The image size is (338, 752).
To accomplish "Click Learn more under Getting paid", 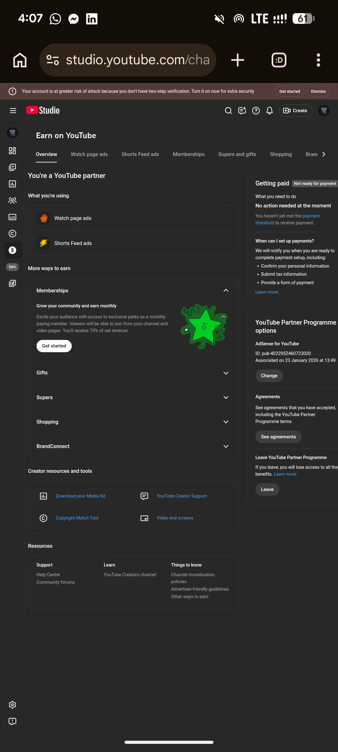I will click(x=267, y=292).
